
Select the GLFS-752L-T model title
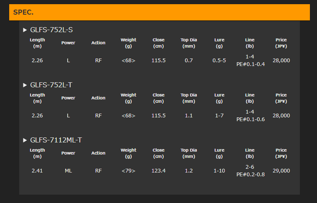[51, 85]
